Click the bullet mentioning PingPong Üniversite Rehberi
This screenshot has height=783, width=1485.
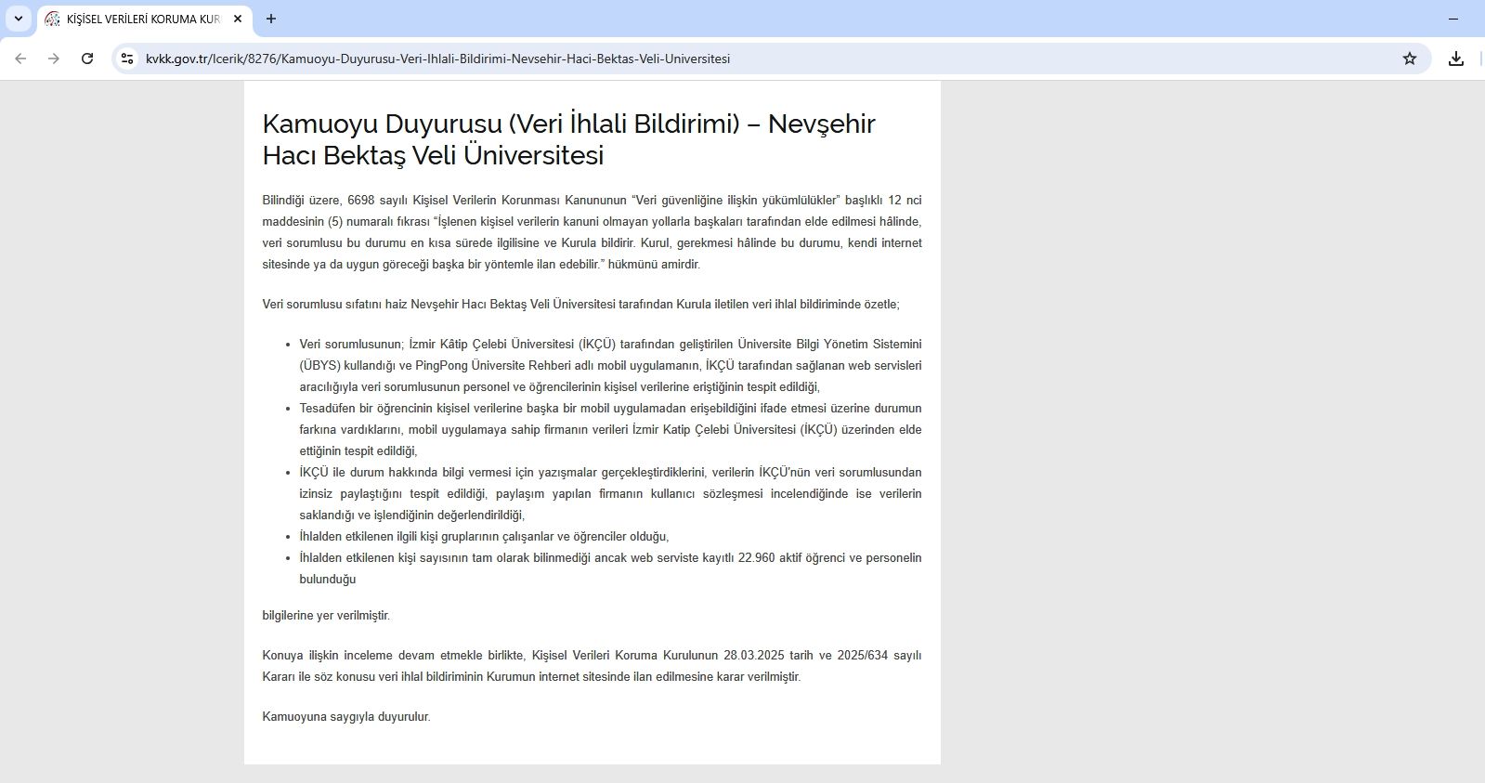click(x=610, y=365)
